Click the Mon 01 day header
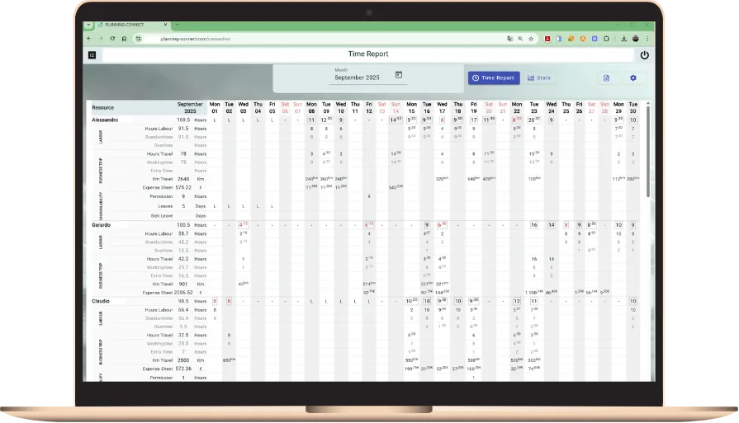 click(x=215, y=108)
